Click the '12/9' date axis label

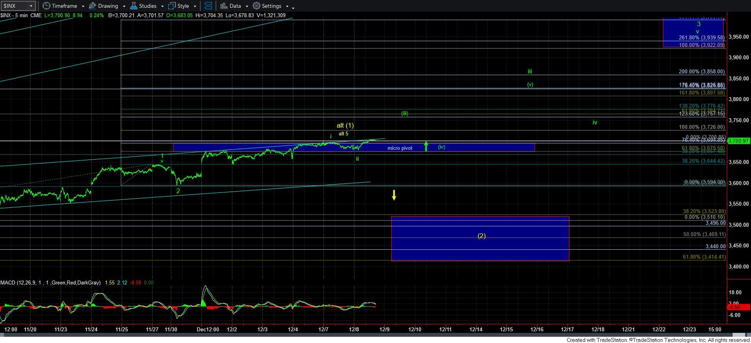(x=384, y=329)
